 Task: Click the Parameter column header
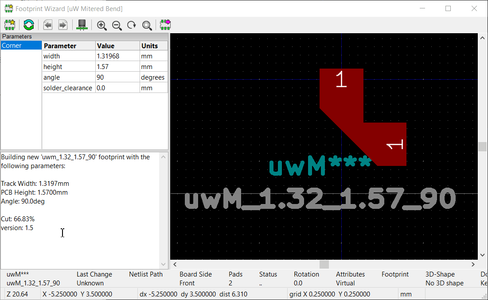[69, 46]
